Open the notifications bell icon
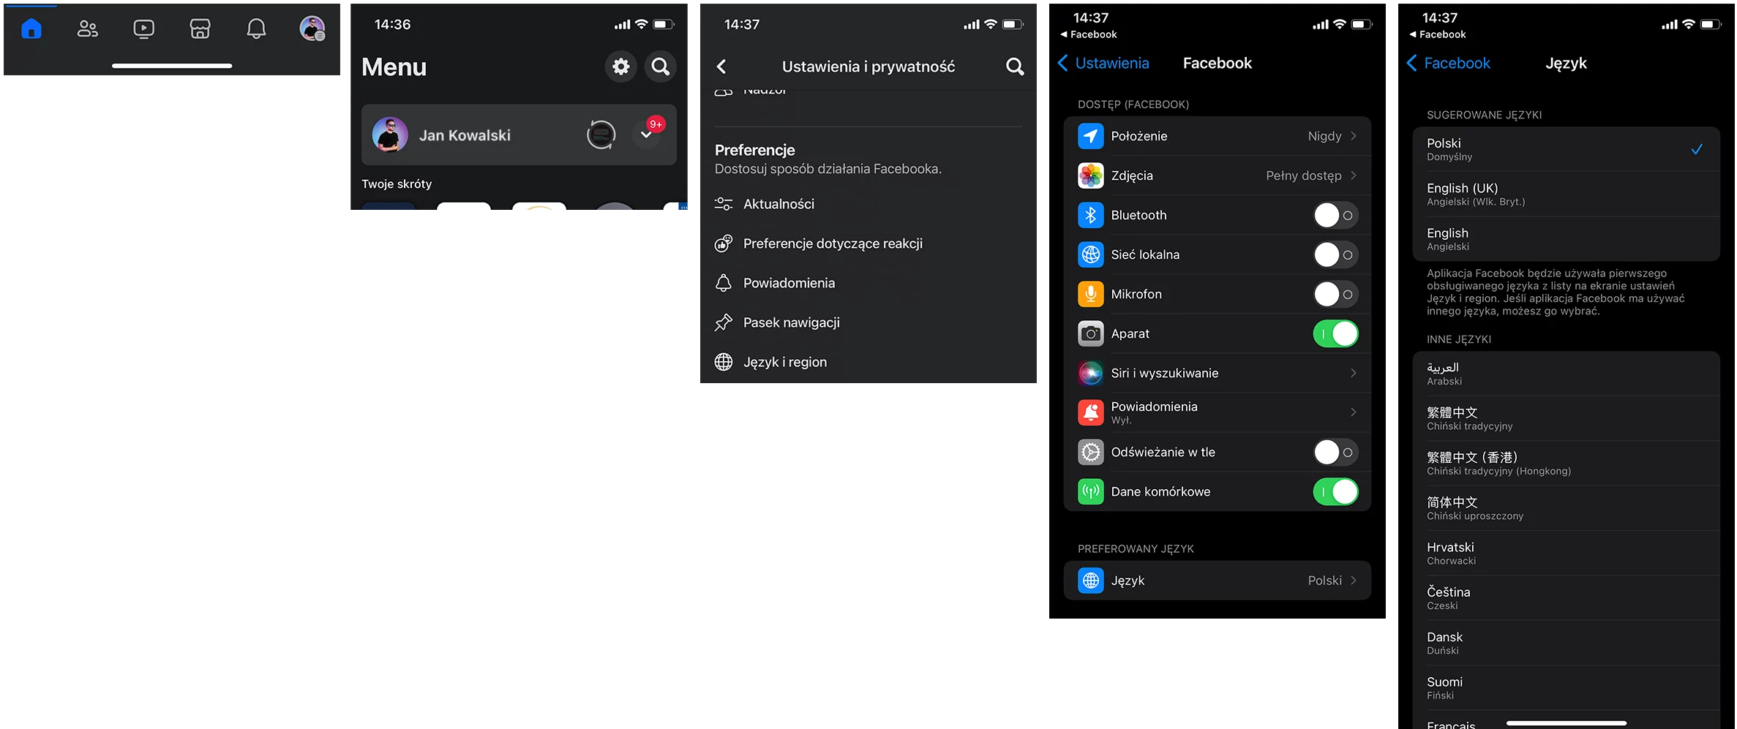This screenshot has height=729, width=1737. 256,29
